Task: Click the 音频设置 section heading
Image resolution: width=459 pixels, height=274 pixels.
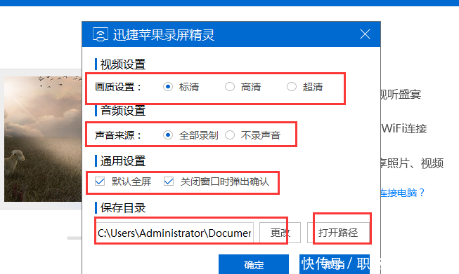Action: coord(123,111)
